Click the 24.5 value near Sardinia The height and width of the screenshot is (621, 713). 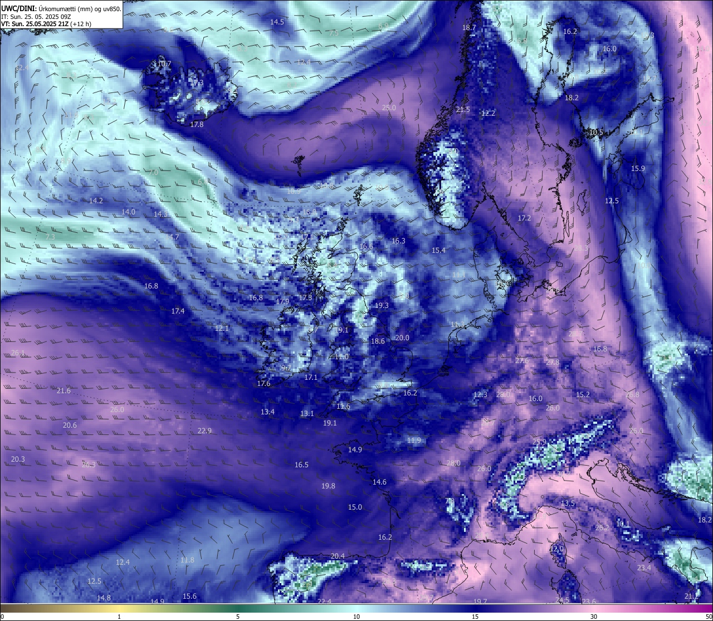pyautogui.click(x=562, y=600)
